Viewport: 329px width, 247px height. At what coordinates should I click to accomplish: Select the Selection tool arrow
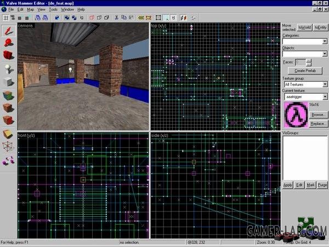click(8, 31)
